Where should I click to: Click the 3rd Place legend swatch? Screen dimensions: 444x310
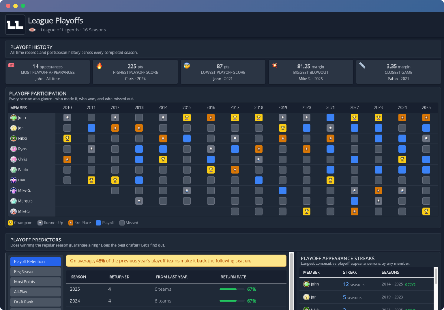[x=71, y=223]
